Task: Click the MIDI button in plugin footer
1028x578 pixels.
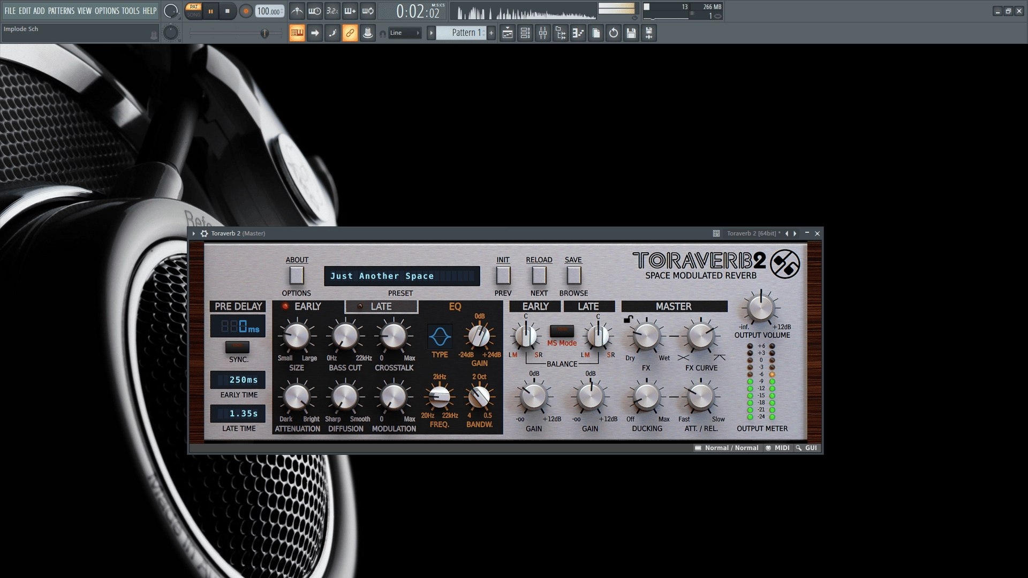Action: (x=777, y=448)
